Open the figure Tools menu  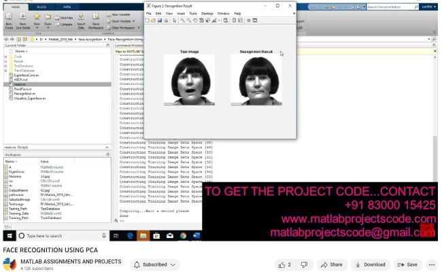[193, 14]
